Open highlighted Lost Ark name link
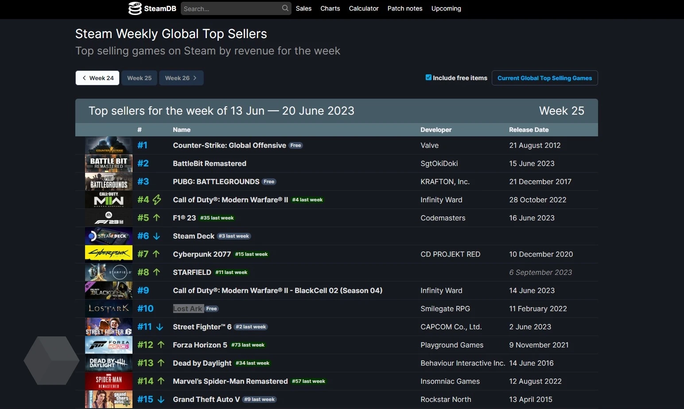Viewport: 684px width, 409px height. [188, 309]
